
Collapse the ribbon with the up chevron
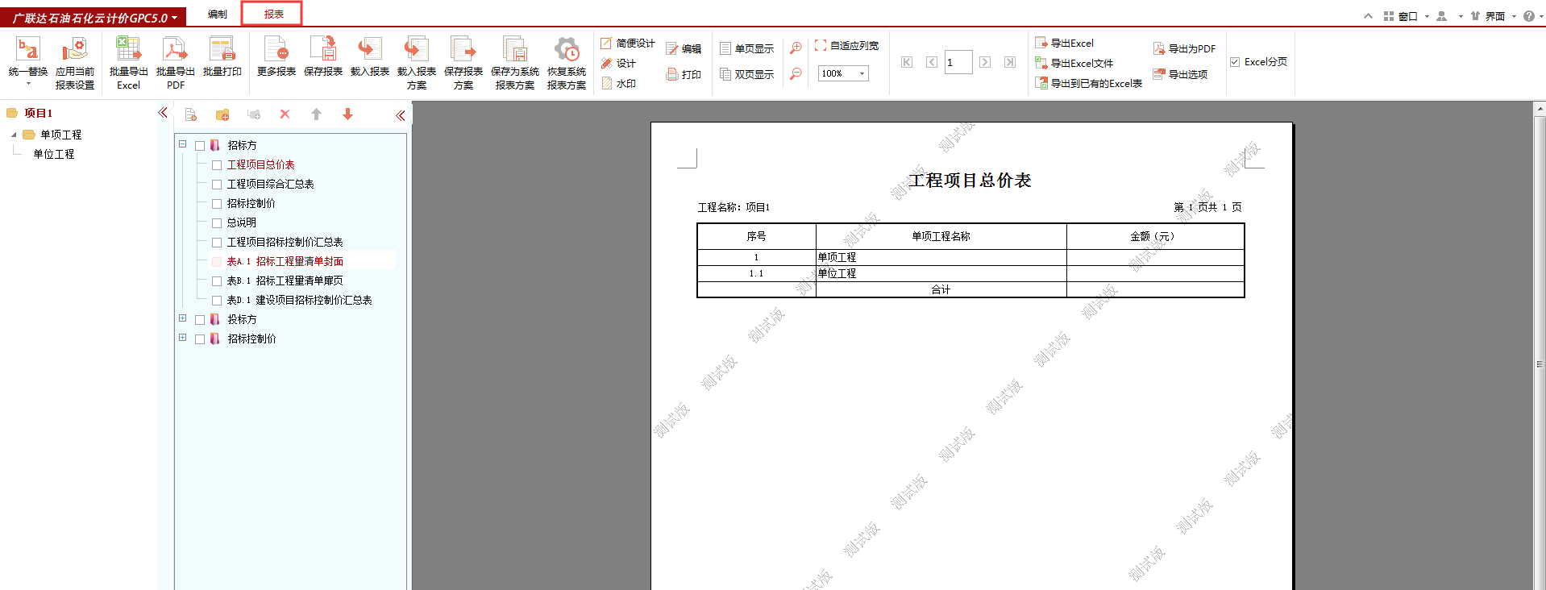pos(1368,16)
